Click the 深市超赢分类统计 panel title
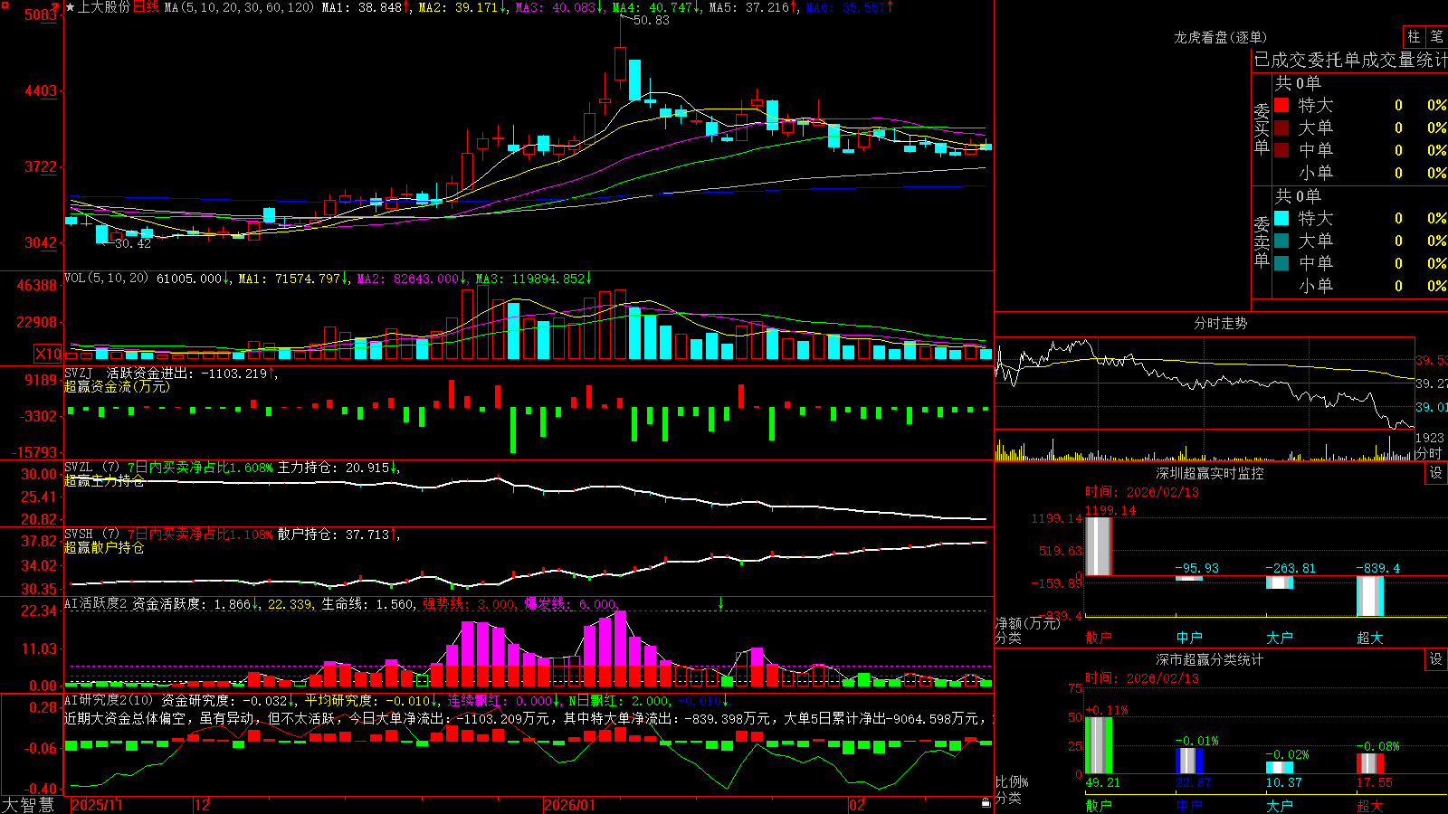The image size is (1448, 814). 1210,659
